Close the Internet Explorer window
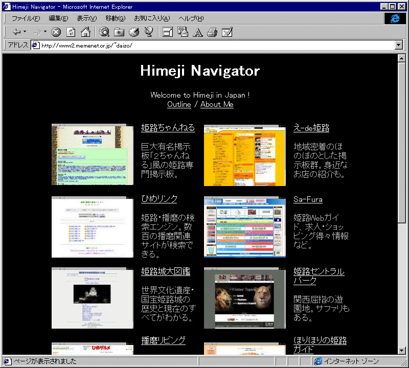This screenshot has width=409, height=368. [x=401, y=7]
